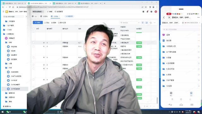
Task: Expand the '4.文件管理' folder chevron on phone
Action: (199, 63)
